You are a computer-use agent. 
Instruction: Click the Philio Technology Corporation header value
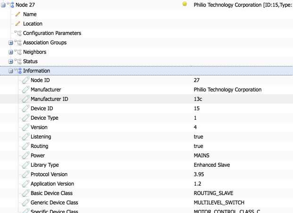click(243, 5)
